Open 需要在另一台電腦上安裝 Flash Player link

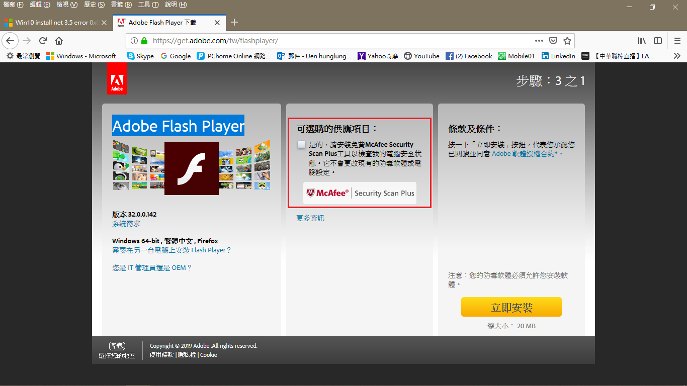171,250
